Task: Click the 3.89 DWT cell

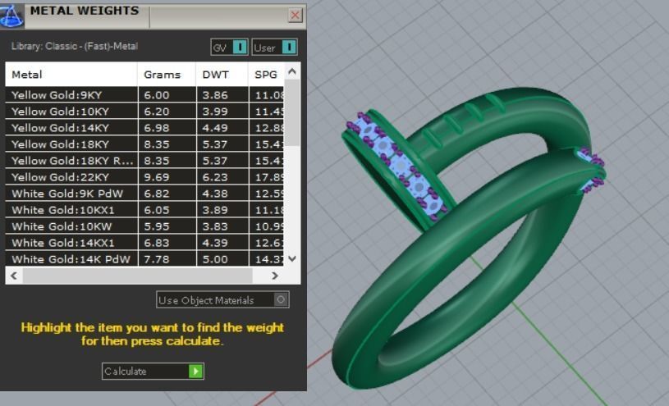Action: [x=222, y=210]
